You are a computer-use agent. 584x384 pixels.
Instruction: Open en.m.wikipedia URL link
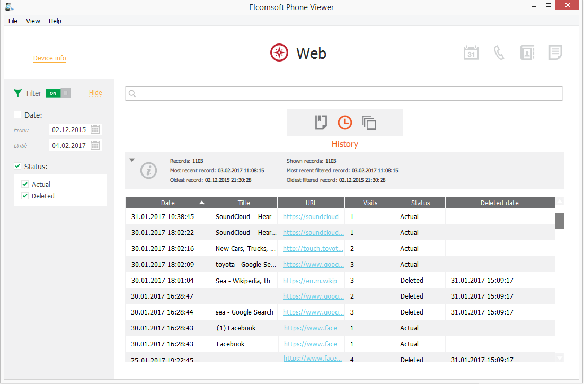313,281
